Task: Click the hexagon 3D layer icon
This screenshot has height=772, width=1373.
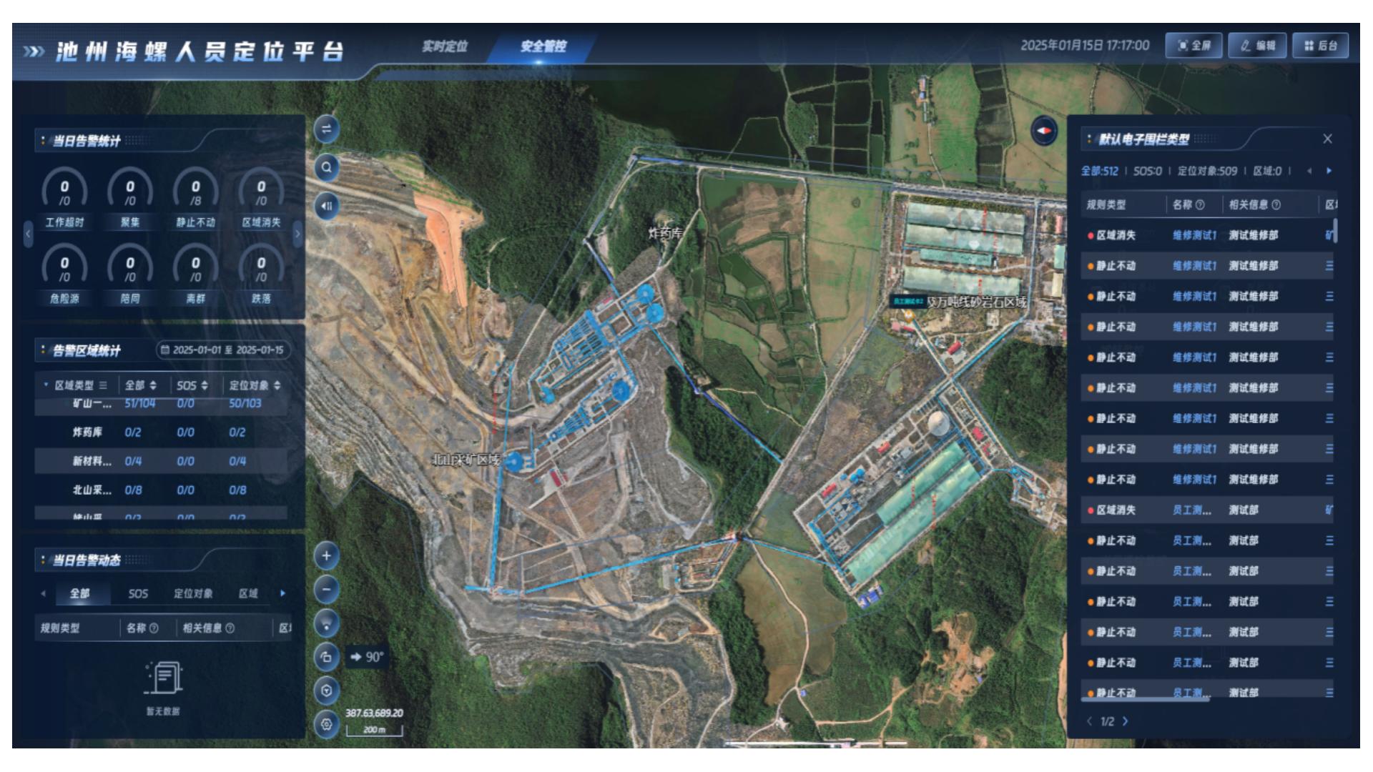Action: pos(326,691)
